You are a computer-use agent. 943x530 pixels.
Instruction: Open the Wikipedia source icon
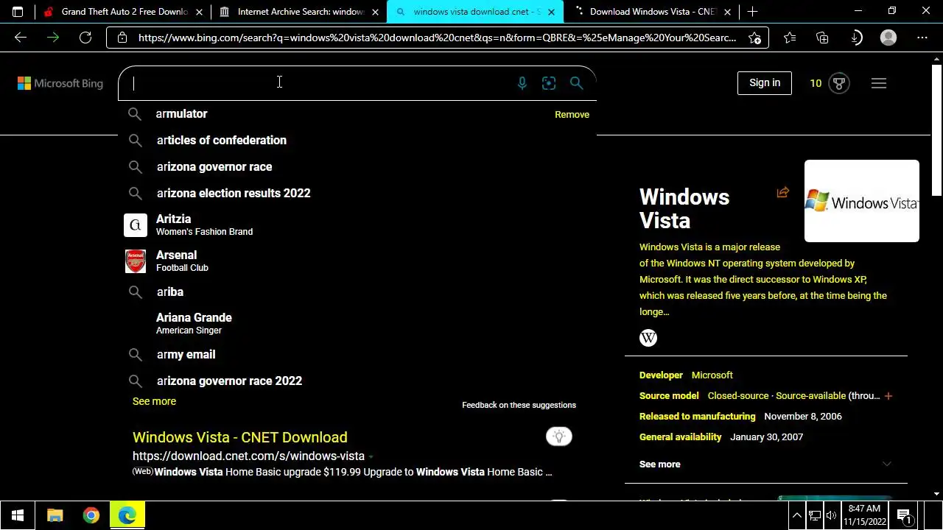[648, 338]
